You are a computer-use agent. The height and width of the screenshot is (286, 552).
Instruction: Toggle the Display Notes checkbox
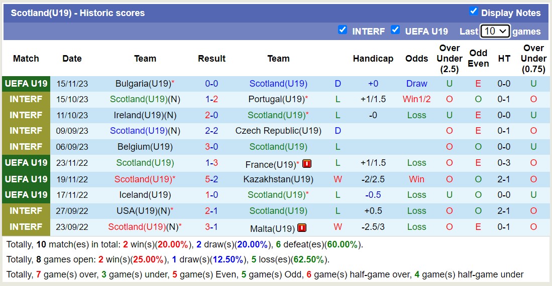pos(473,12)
